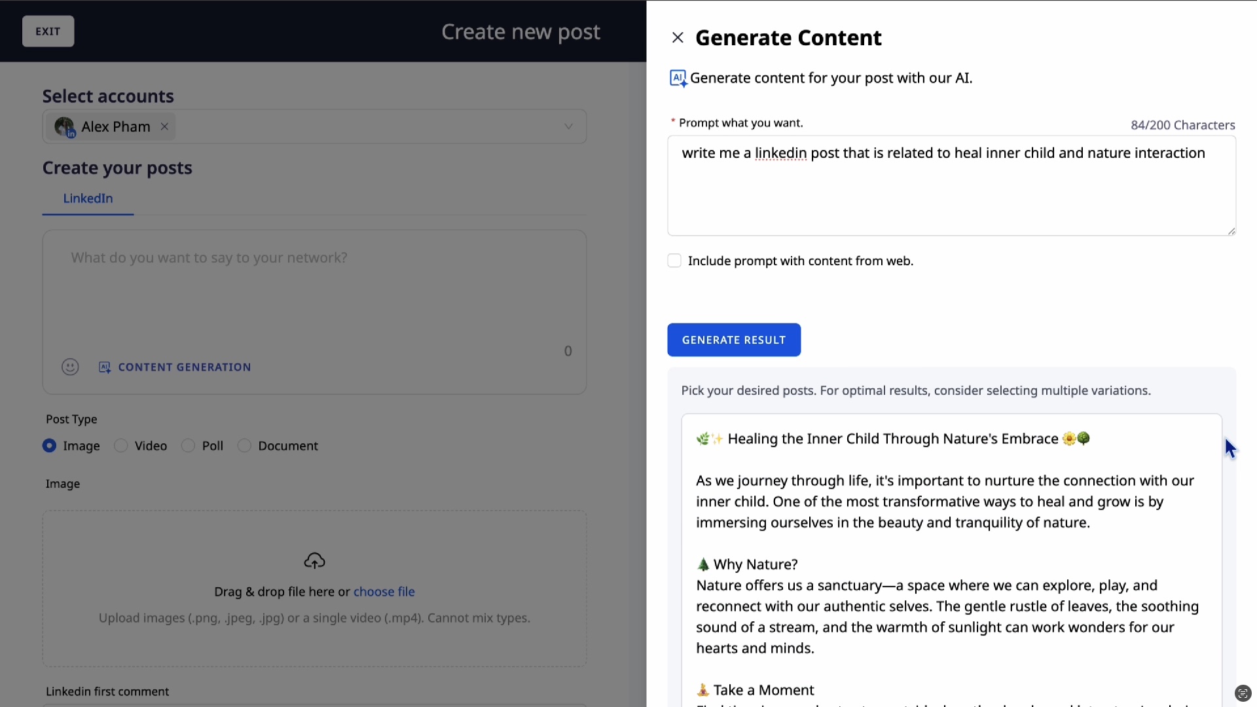Screen dimensions: 1257x707
Task: Switch to the LinkedIn tab
Action: 88,198
